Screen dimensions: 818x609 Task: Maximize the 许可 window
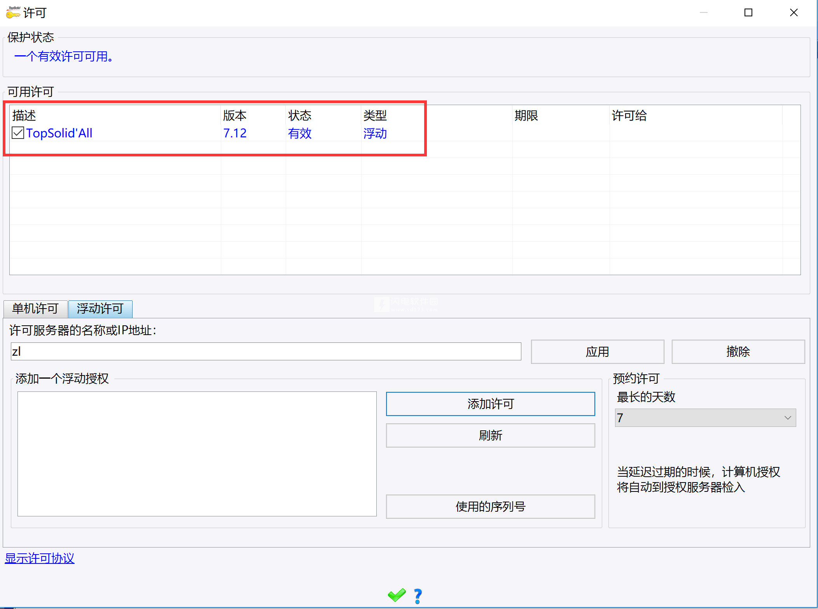[x=748, y=12]
